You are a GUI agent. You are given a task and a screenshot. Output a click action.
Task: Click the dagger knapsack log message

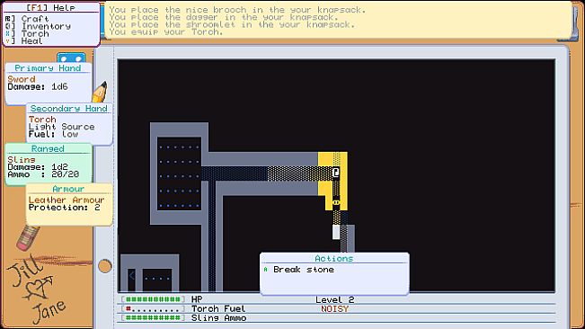point(224,17)
